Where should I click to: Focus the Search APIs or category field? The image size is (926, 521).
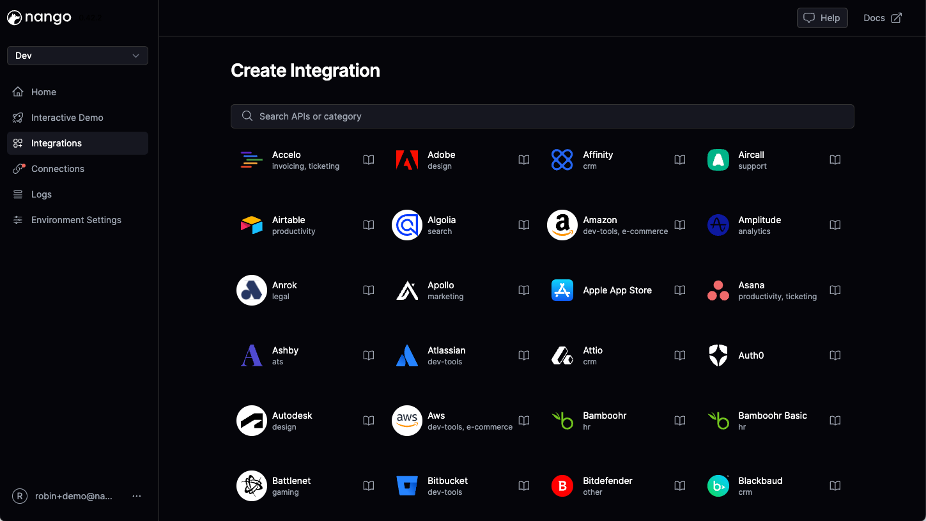pos(543,116)
